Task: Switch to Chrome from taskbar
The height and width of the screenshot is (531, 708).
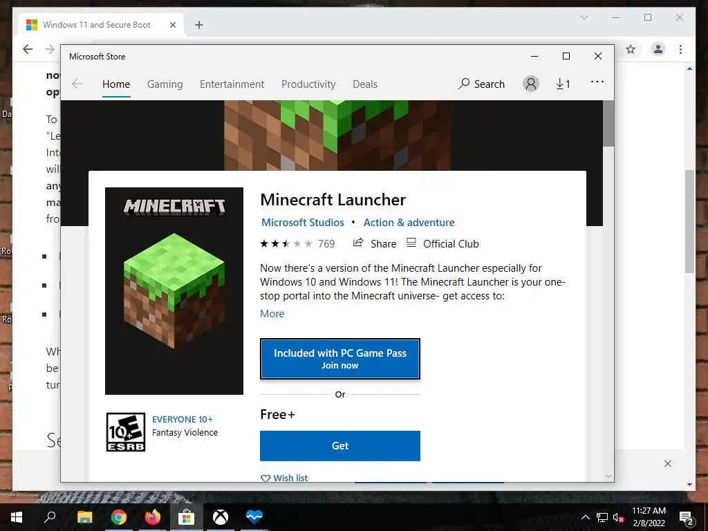Action: pyautogui.click(x=118, y=517)
